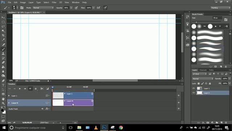
Task: Toggle the brush panel icon in options bar
Action: (22, 8)
